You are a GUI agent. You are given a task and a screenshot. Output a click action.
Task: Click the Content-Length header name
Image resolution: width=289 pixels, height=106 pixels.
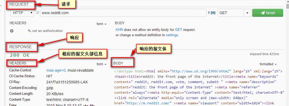(x=21, y=94)
